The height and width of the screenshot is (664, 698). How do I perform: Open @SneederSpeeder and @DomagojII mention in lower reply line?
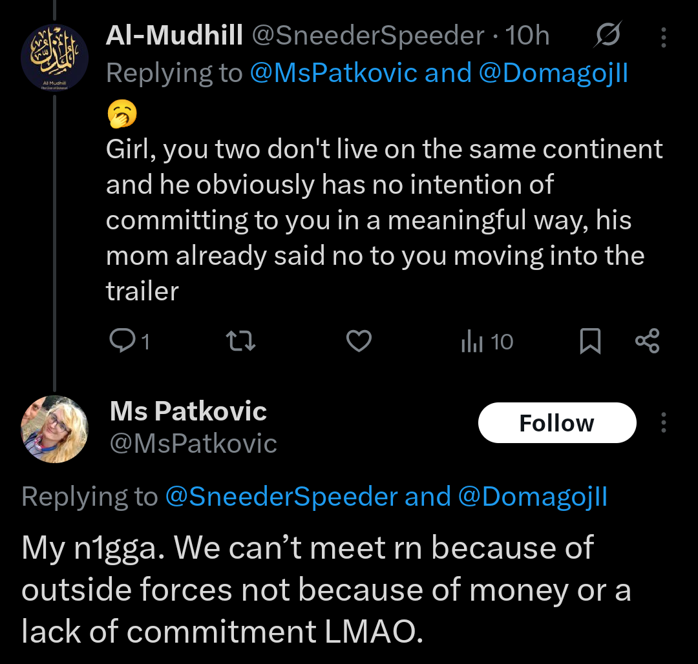pos(386,496)
